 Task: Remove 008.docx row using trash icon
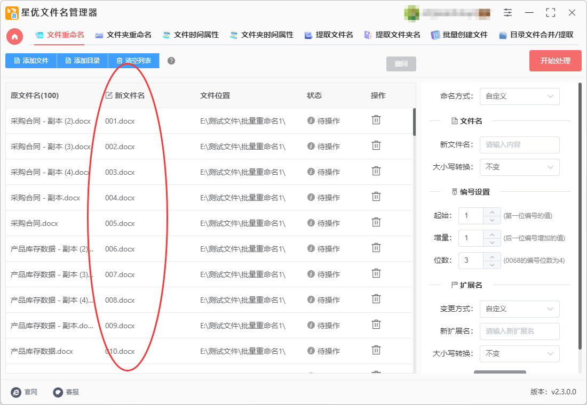coord(376,299)
